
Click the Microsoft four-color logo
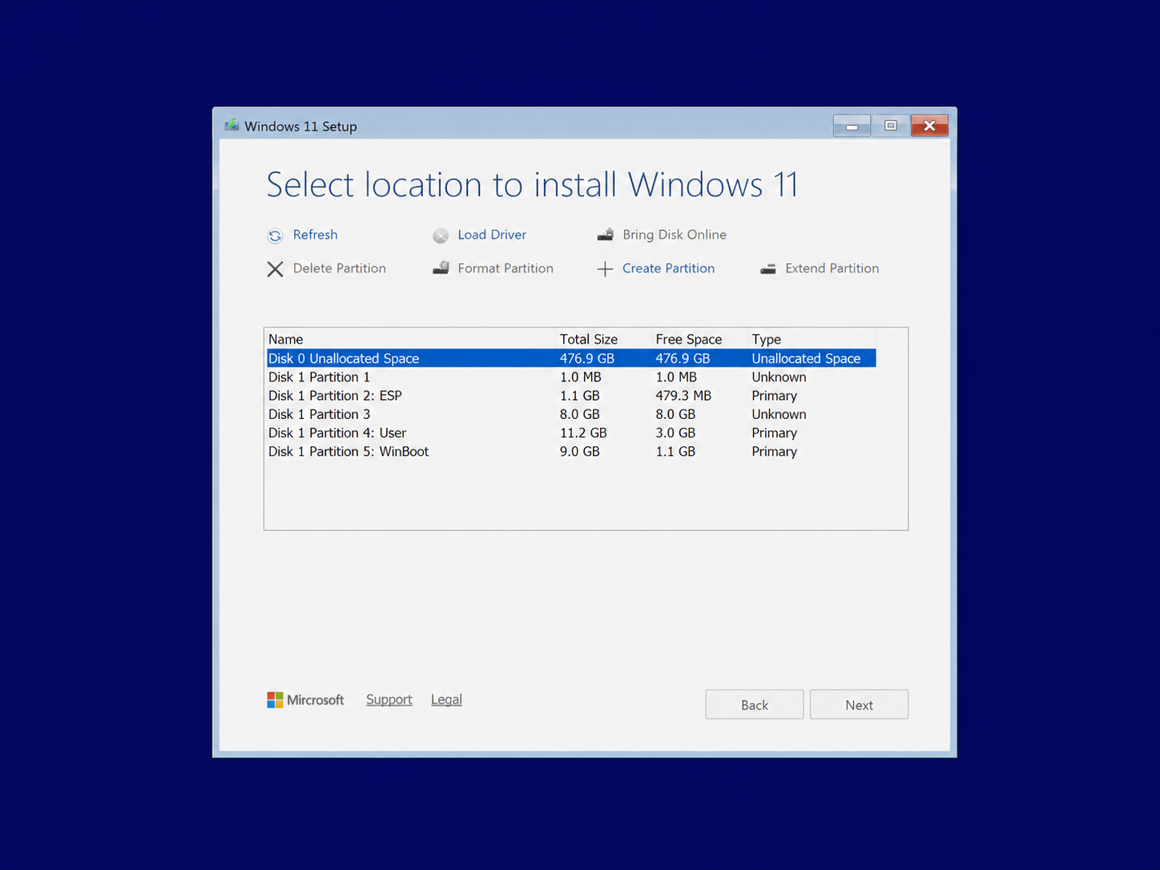coord(275,700)
